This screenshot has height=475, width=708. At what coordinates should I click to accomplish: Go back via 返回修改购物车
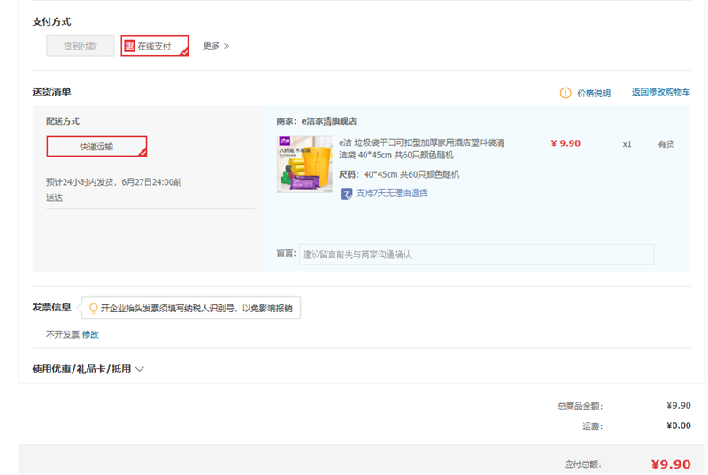pyautogui.click(x=660, y=92)
